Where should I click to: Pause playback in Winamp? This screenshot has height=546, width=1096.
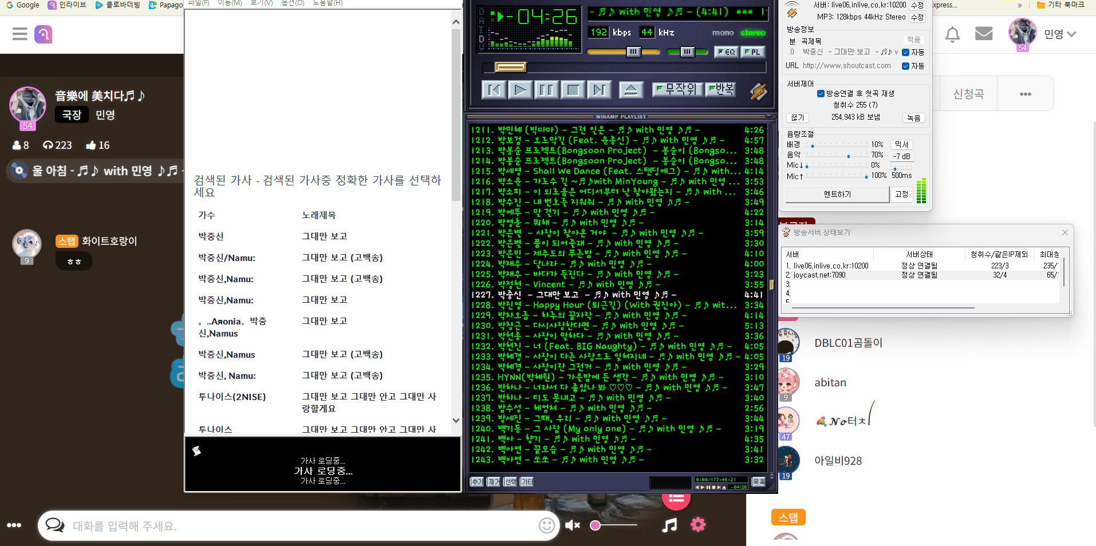pos(546,90)
